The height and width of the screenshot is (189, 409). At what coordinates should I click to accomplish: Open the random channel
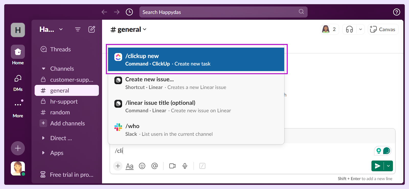[67, 112]
